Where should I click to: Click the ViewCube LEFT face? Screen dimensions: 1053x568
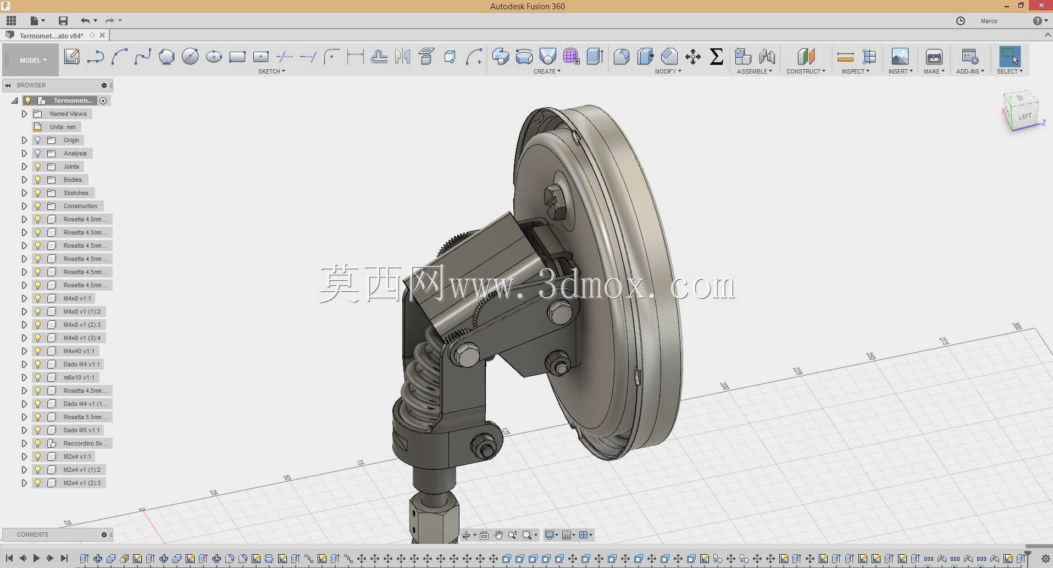coord(1024,116)
